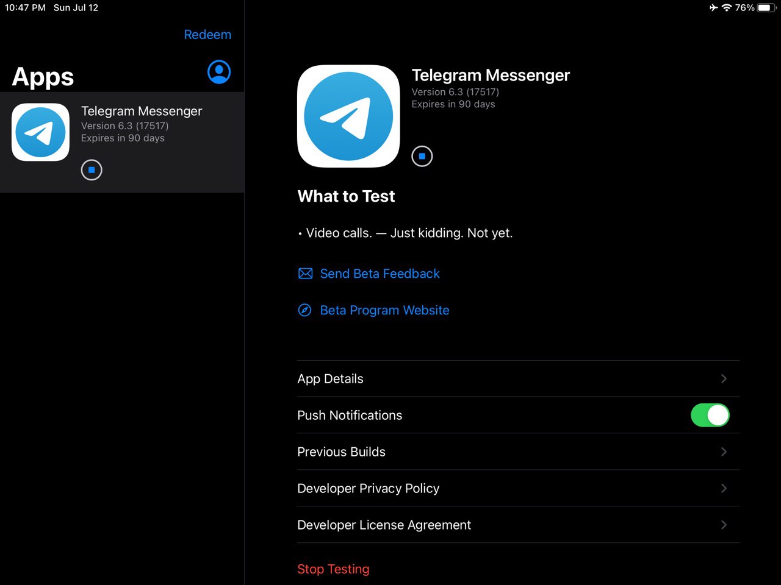Image resolution: width=781 pixels, height=585 pixels.
Task: Tap the 'Sun Jul 12' date
Action: pos(76,8)
